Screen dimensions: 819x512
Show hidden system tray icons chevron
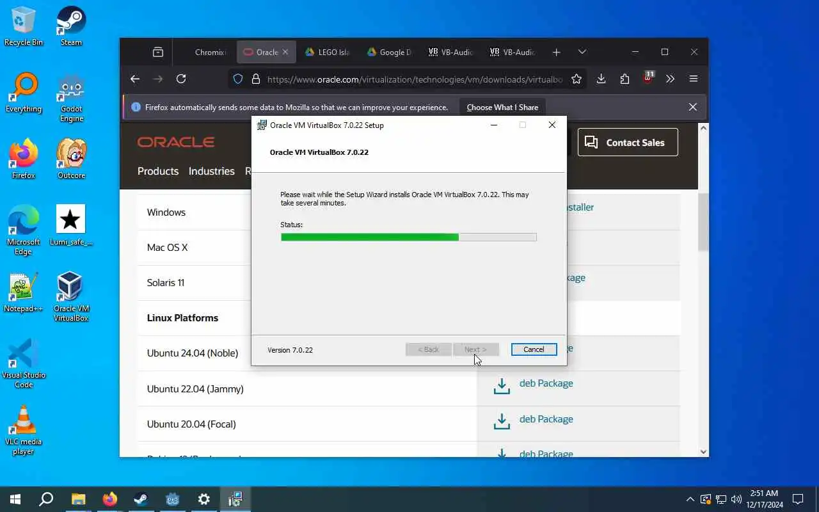coord(690,499)
